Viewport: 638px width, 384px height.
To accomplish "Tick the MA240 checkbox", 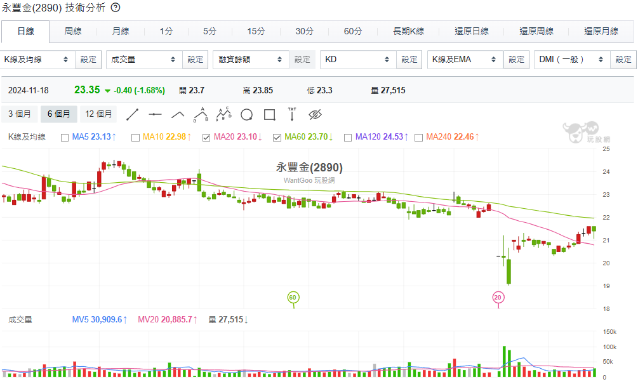I will click(x=419, y=137).
